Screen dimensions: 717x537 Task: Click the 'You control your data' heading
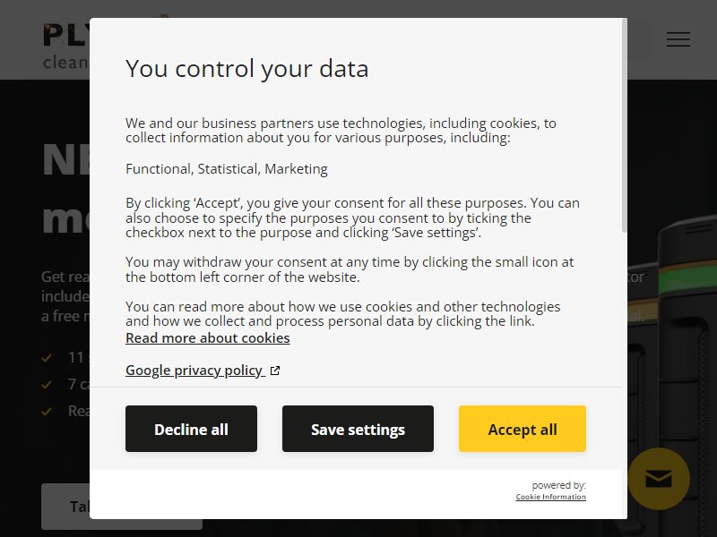point(247,69)
